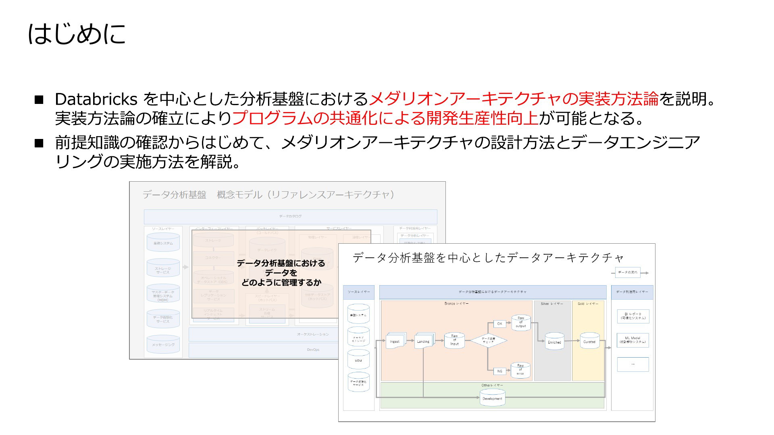Click the OK box
The height and width of the screenshot is (435, 774).
[499, 324]
